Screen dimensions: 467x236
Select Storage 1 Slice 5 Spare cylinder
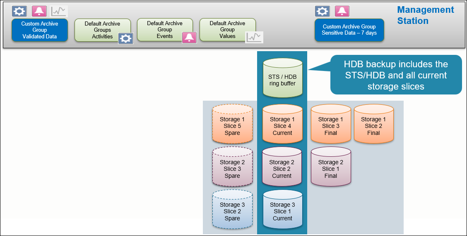tap(232, 125)
